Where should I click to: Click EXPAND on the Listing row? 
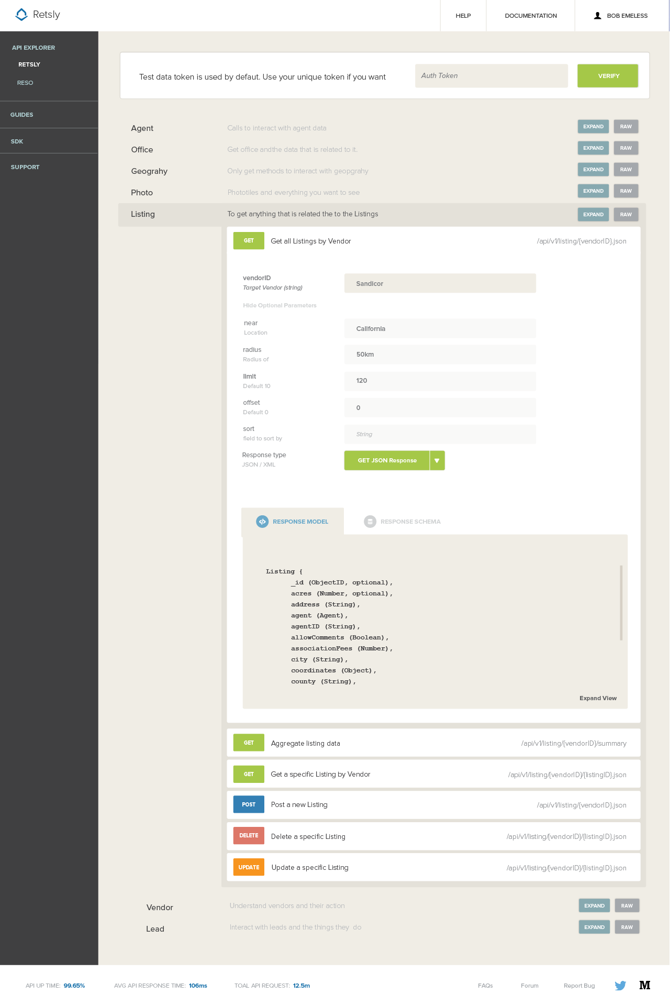coord(593,215)
